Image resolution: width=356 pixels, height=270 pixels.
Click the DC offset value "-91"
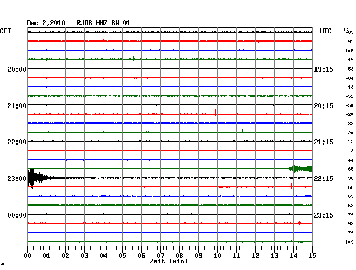pos(349,42)
